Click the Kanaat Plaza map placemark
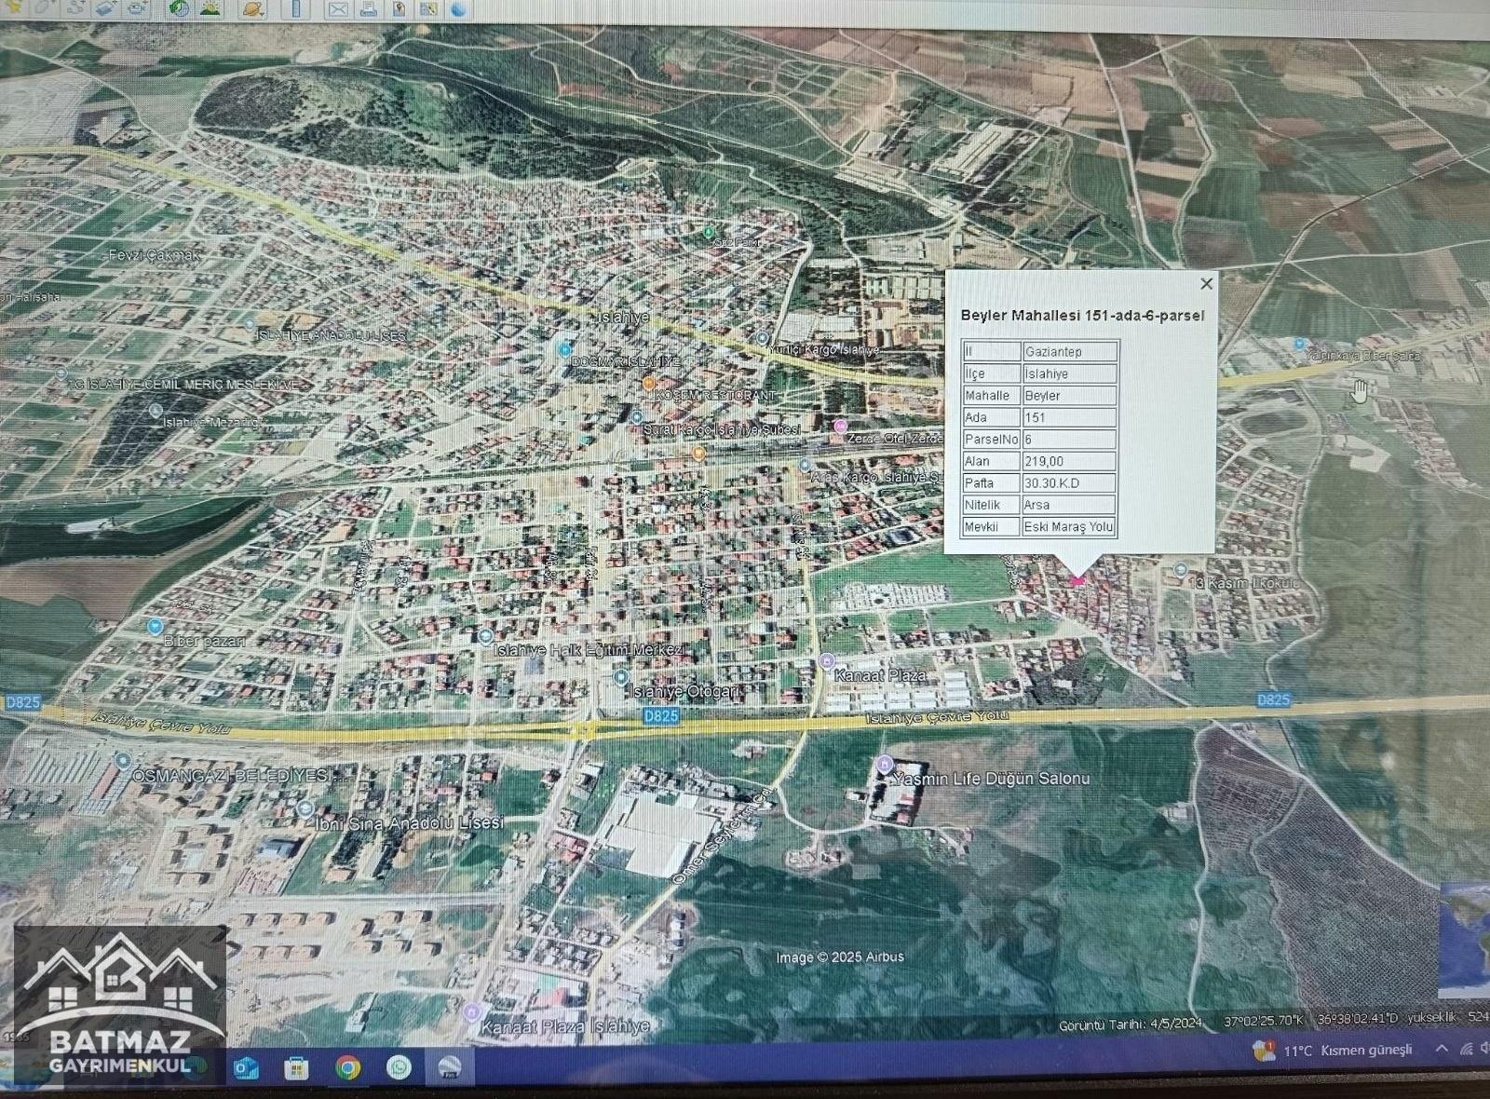 coord(826,661)
